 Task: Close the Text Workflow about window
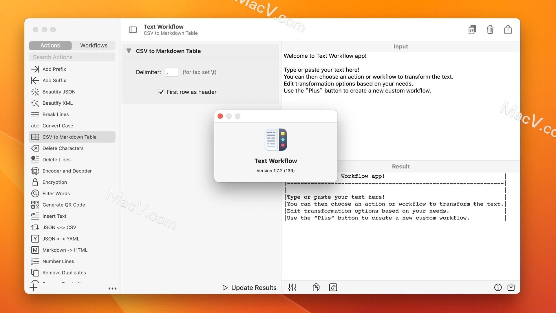point(220,116)
